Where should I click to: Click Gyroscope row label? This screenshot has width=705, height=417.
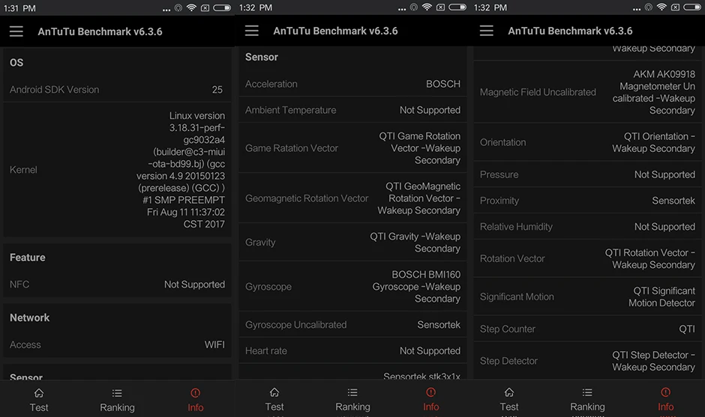pos(268,287)
